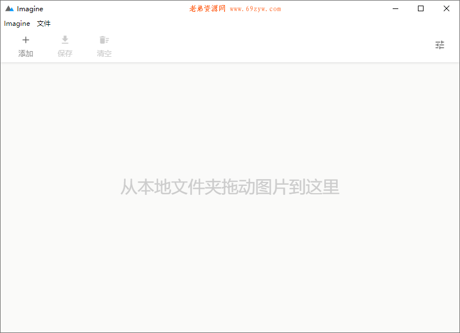The height and width of the screenshot is (333, 460).
Task: Maximize the Imagine window
Action: click(420, 8)
